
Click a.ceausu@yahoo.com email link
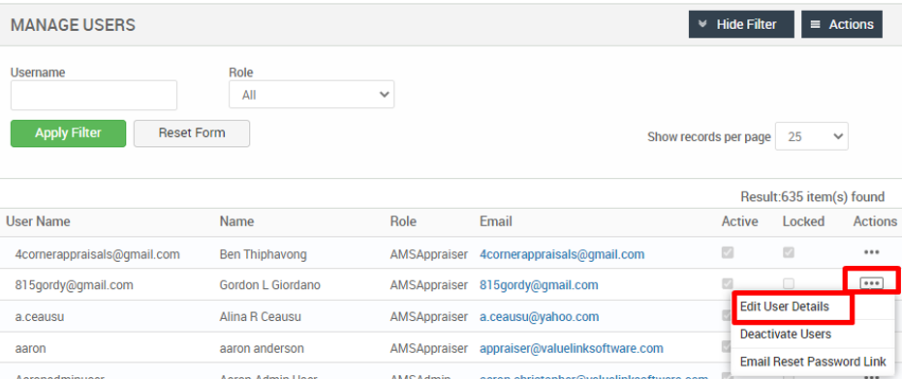point(539,316)
